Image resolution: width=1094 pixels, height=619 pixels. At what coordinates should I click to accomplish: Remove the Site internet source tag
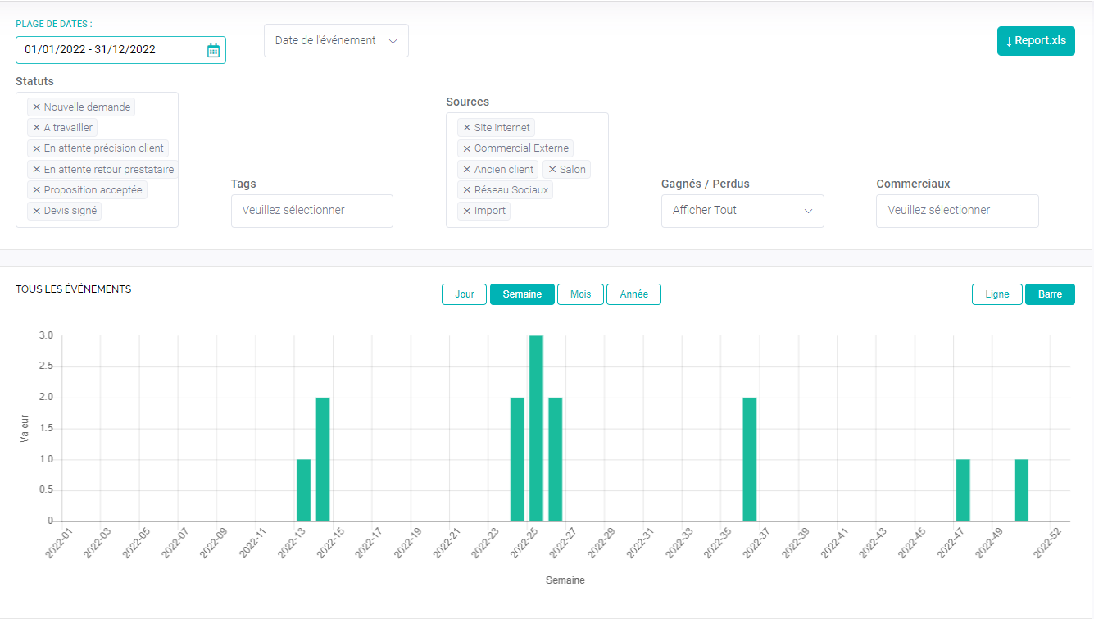(466, 128)
